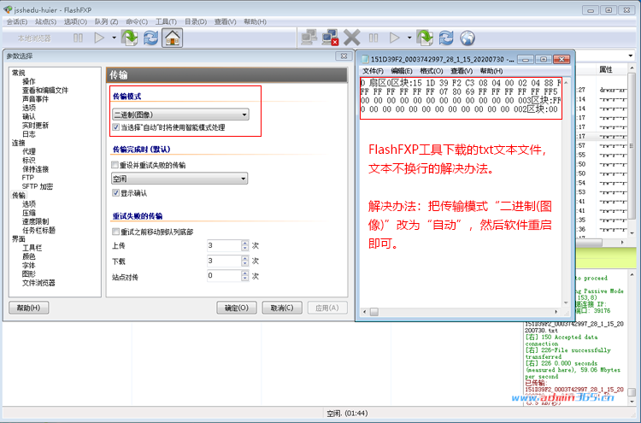Click the connect computers icon
This screenshot has height=423, width=641.
click(309, 38)
